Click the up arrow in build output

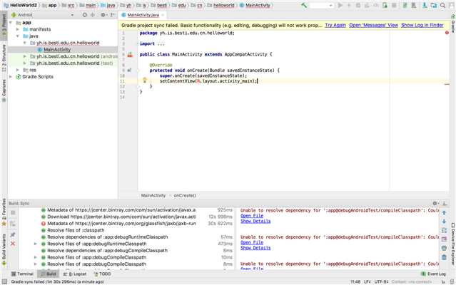(444, 213)
